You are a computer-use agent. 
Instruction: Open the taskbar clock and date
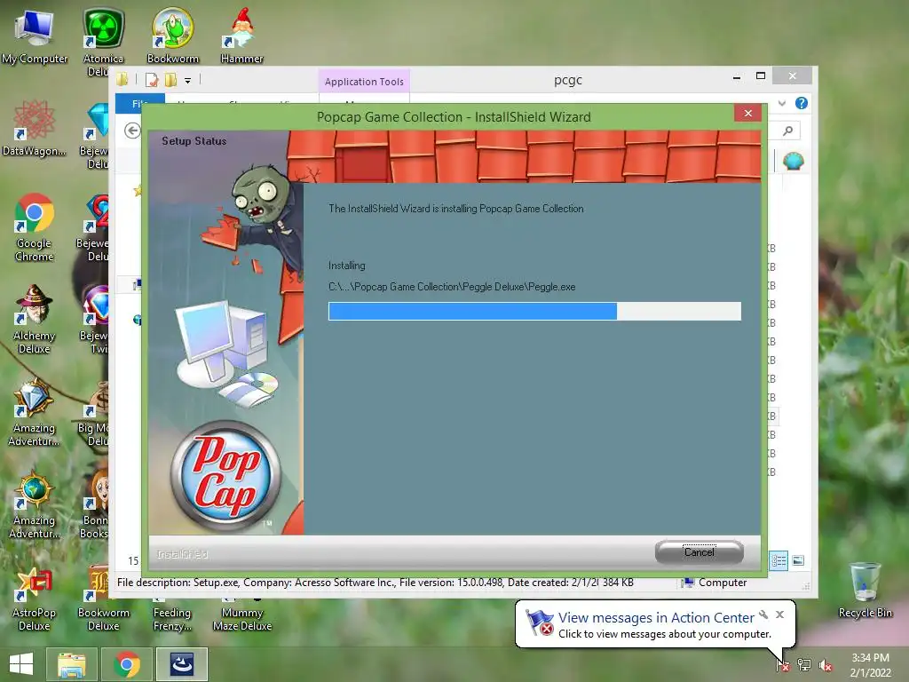870,665
